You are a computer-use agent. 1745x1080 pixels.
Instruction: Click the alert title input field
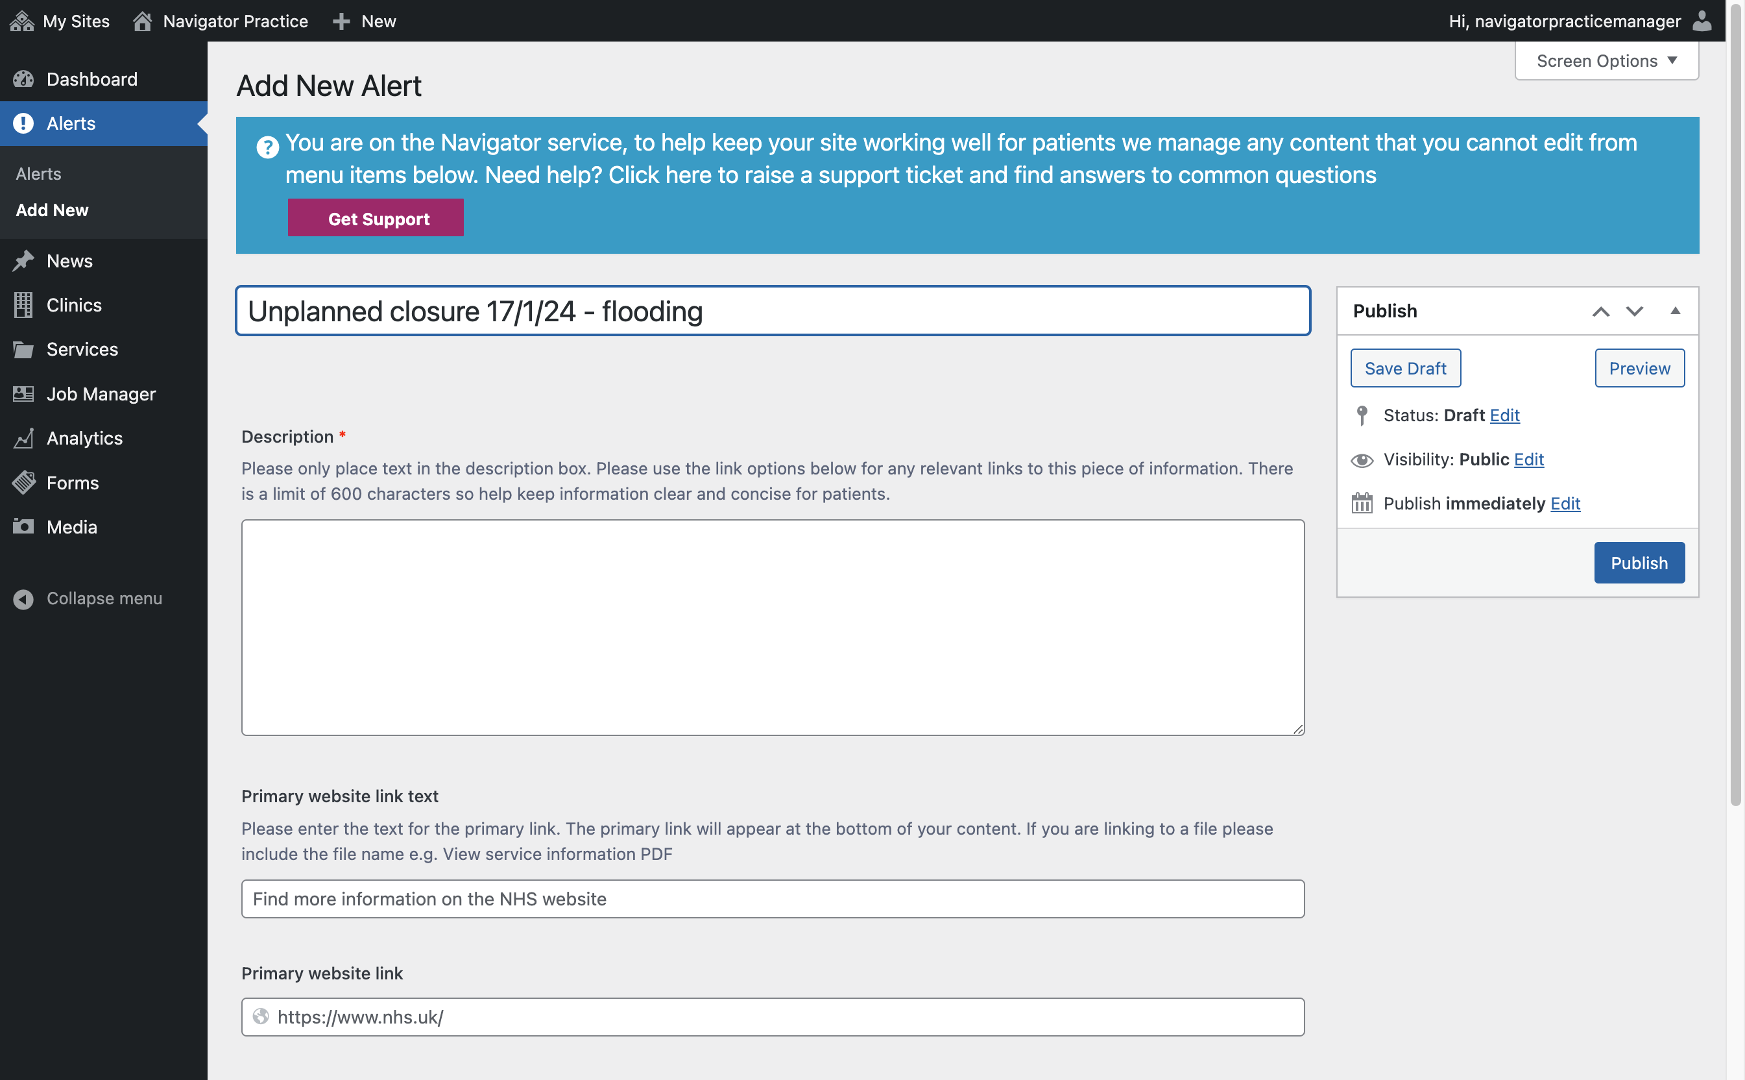[773, 311]
